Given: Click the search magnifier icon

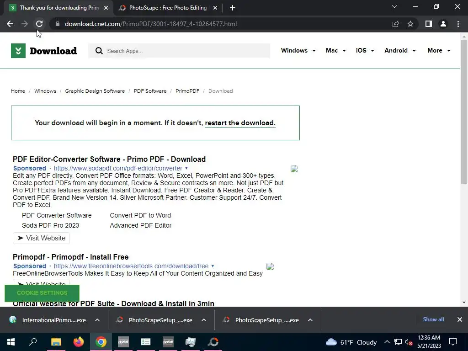Looking at the screenshot, I should click(x=99, y=51).
